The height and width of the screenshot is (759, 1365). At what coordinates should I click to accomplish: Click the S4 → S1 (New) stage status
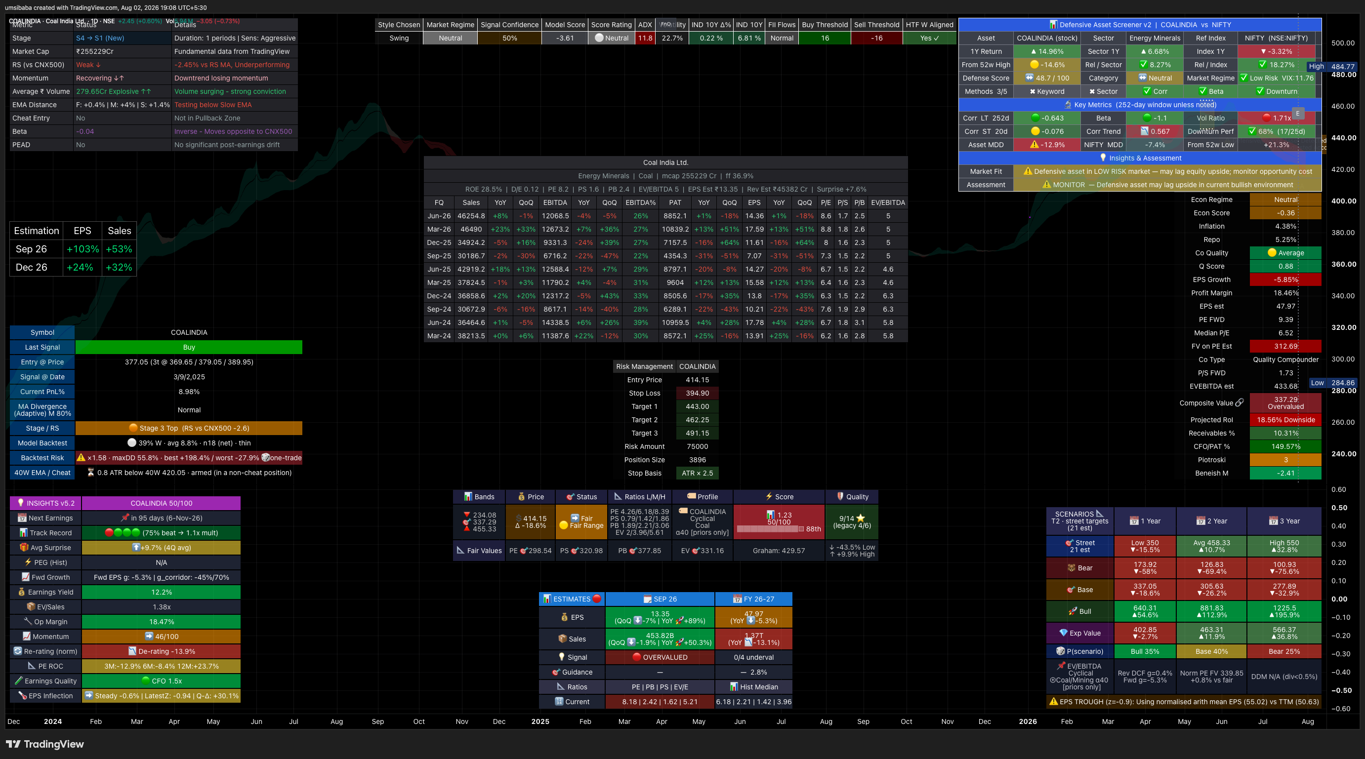tap(100, 38)
